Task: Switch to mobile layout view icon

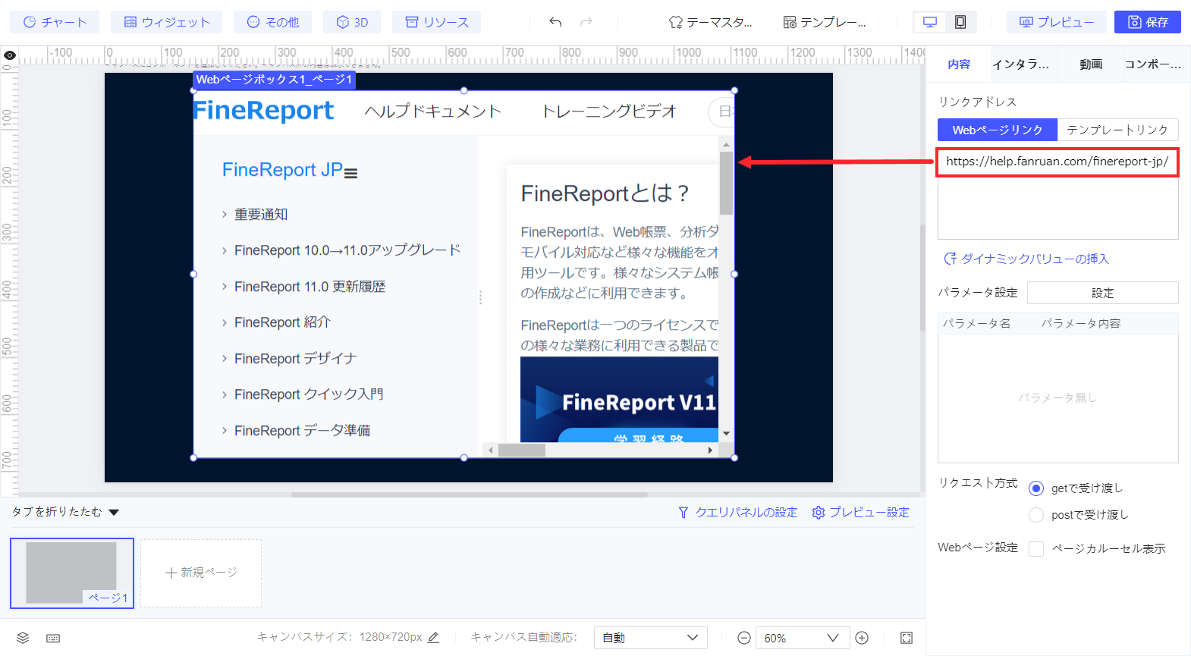Action: pos(960,22)
